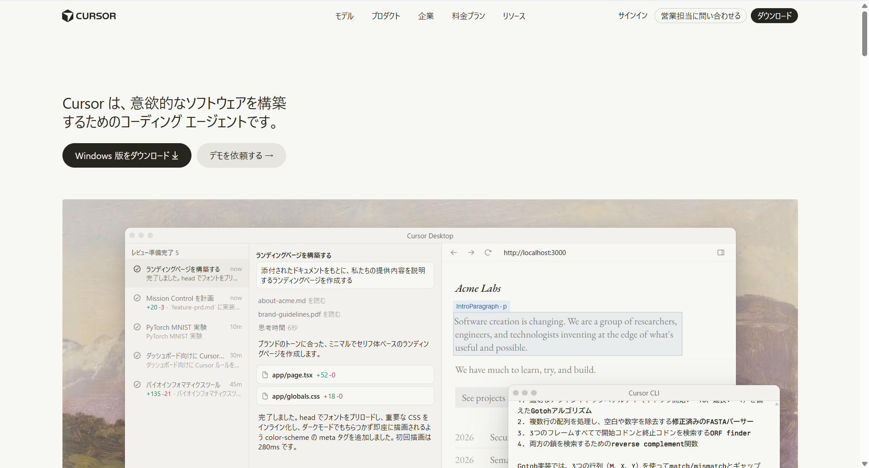
Task: Click check icon beside ダッシュボード向けに Cursor
Action: pos(137,355)
